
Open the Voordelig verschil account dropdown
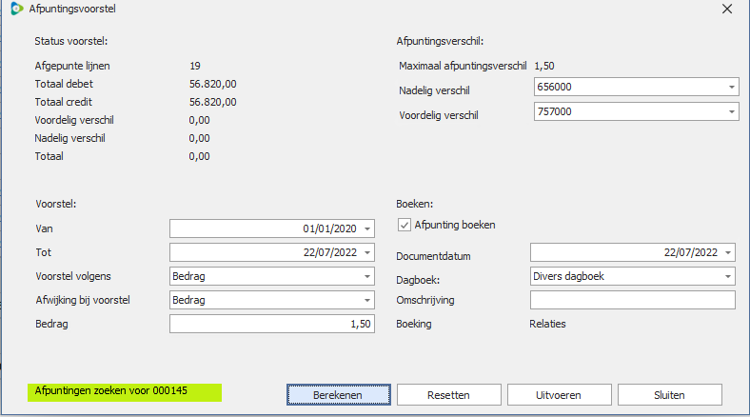click(x=731, y=112)
